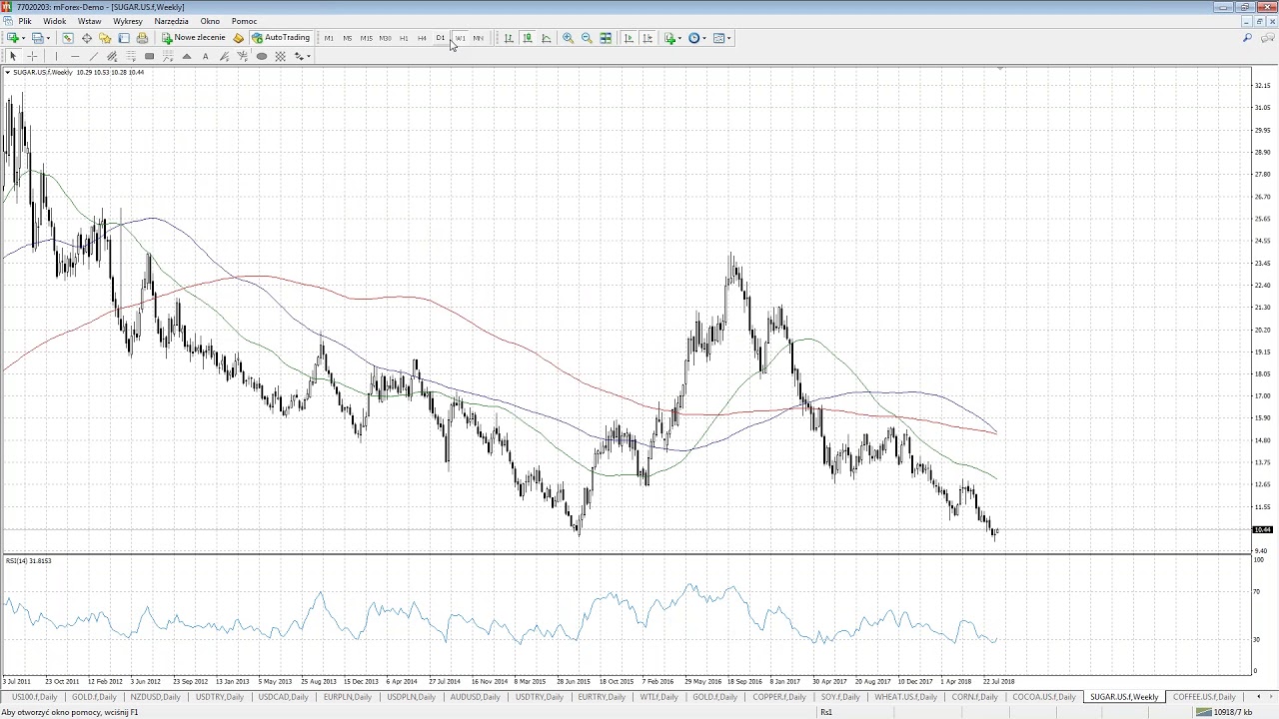Open the indicators list icon
The width and height of the screenshot is (1279, 719).
tap(670, 38)
